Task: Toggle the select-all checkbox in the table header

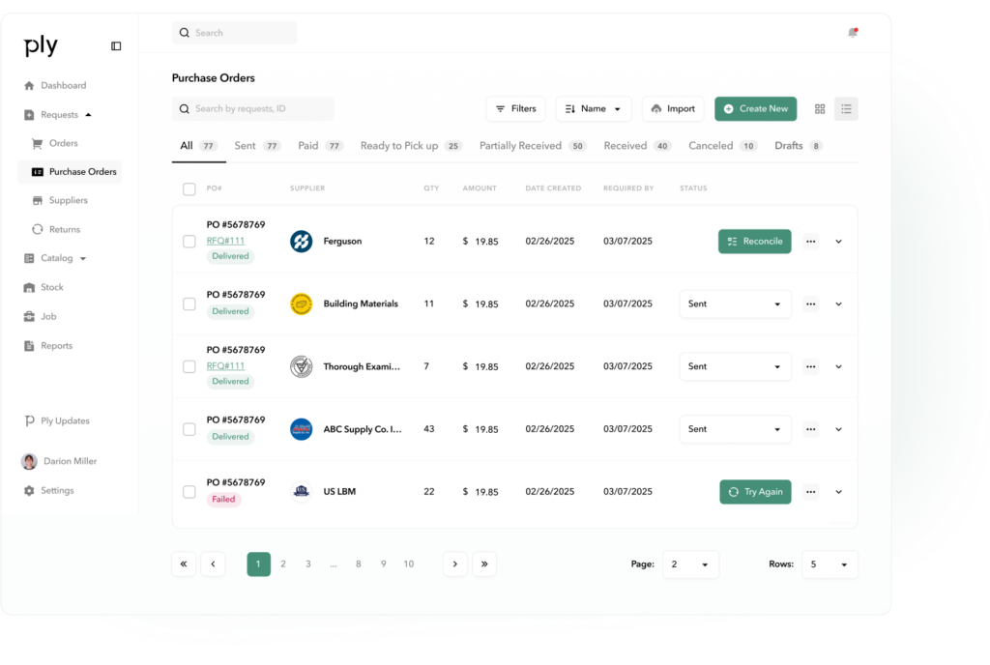Action: coord(189,188)
